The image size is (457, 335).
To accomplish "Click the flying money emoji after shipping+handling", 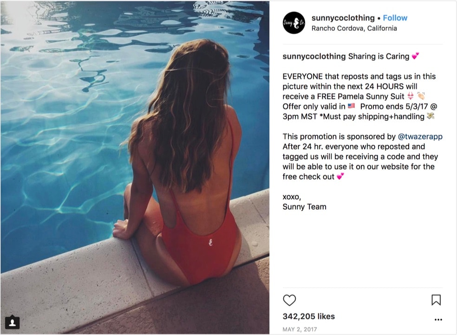I will tap(431, 116).
